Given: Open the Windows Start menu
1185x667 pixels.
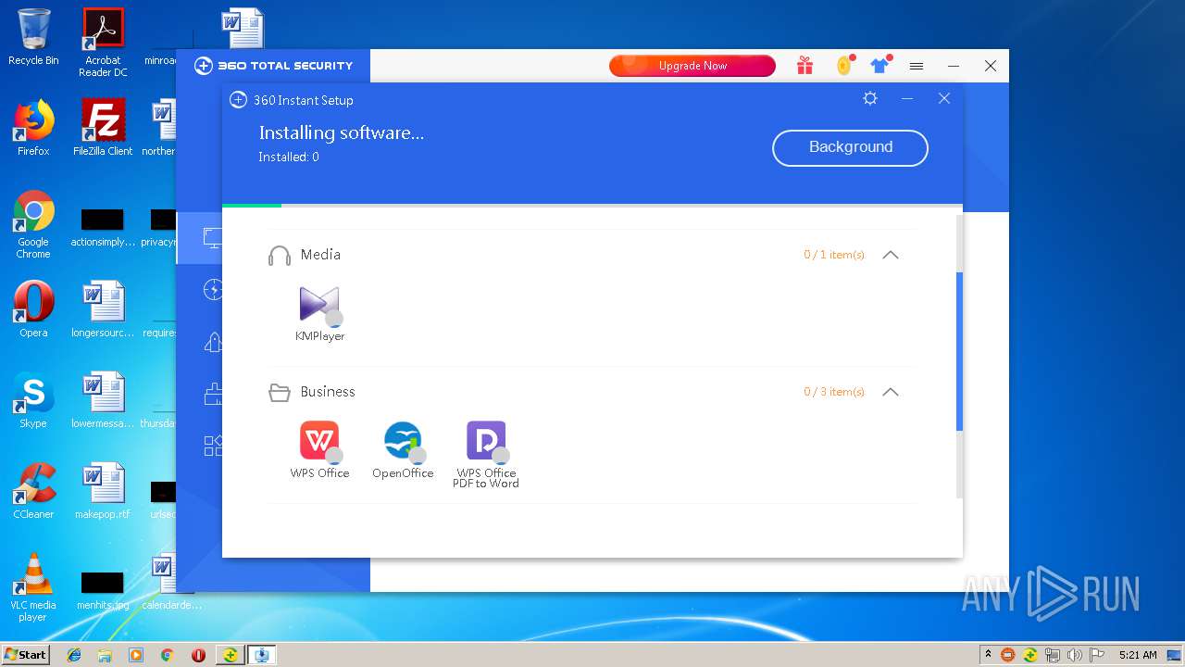Looking at the screenshot, I should [x=26, y=655].
